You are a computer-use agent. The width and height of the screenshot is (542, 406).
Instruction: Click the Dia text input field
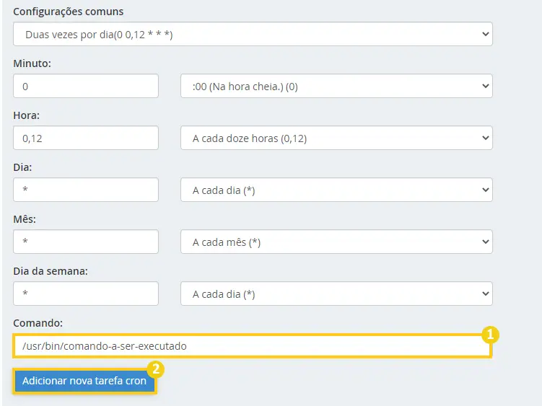pyautogui.click(x=86, y=190)
